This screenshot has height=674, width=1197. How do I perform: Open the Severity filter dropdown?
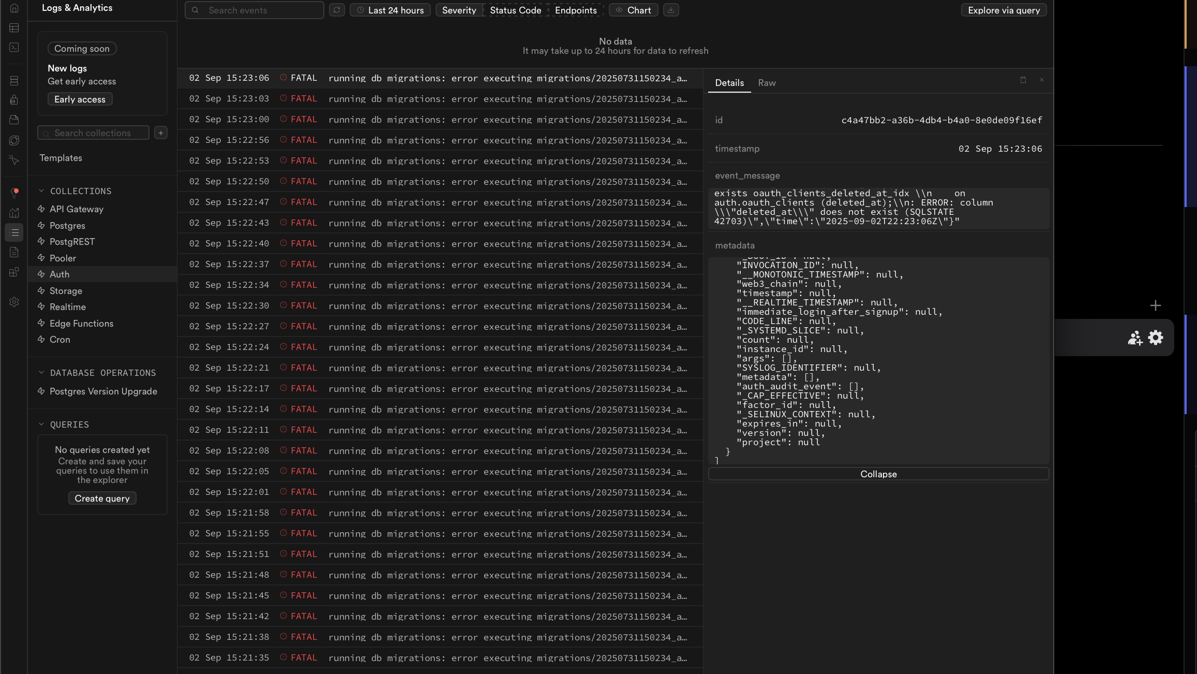pos(459,10)
